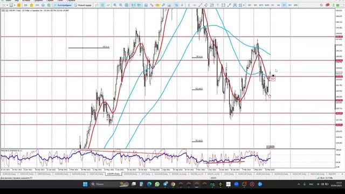Switch to the MN monthly timeframe
This screenshot has width=345, height=194.
click(295, 5)
